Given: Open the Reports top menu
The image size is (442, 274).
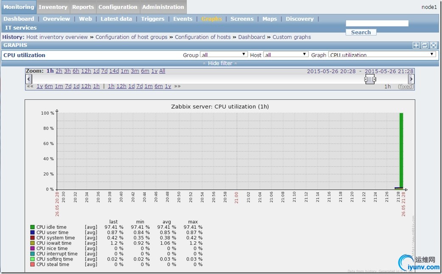Looking at the screenshot, I should pos(83,7).
